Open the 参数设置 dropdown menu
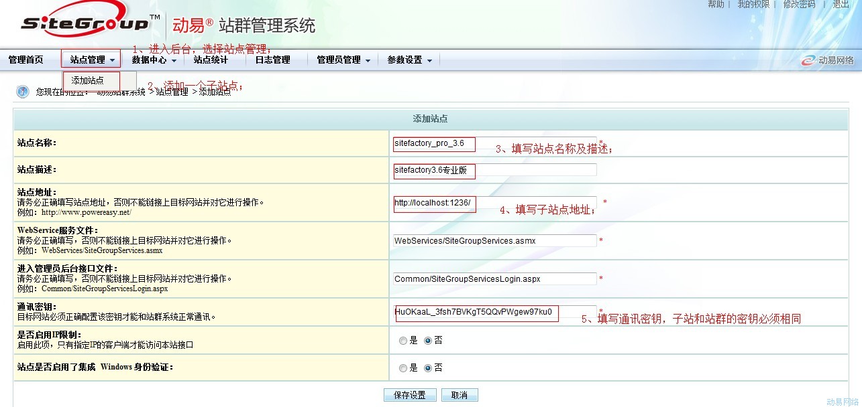Screen dimensions: 862x407 tap(409, 60)
